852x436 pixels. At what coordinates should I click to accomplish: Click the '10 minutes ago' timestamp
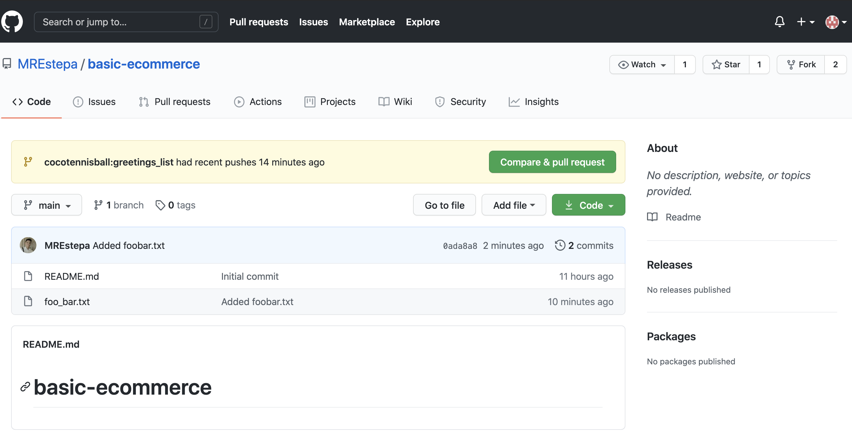click(580, 302)
